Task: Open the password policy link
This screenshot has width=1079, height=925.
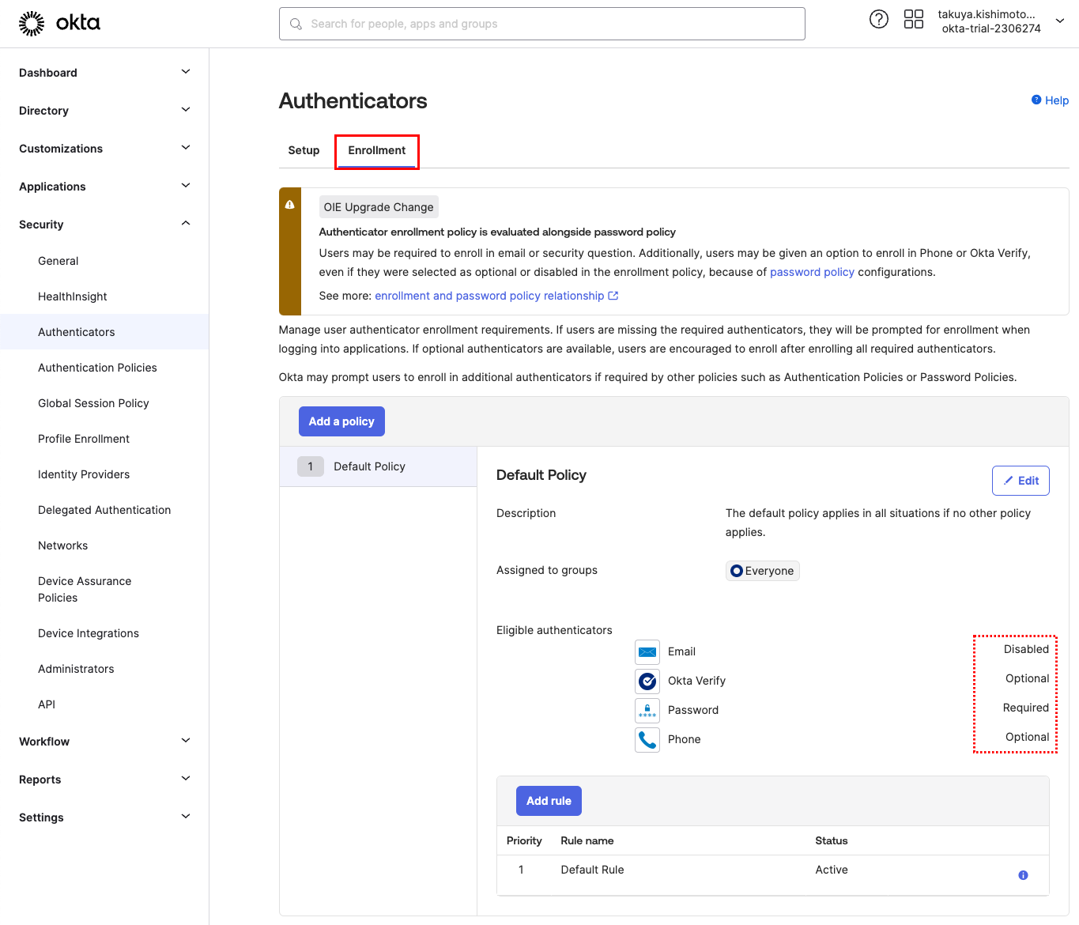Action: [x=812, y=272]
